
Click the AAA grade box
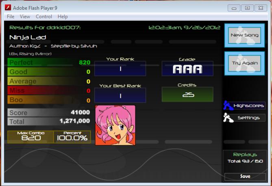click(187, 69)
